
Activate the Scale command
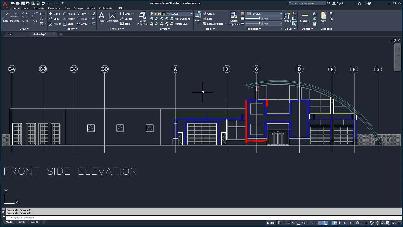tap(68, 24)
